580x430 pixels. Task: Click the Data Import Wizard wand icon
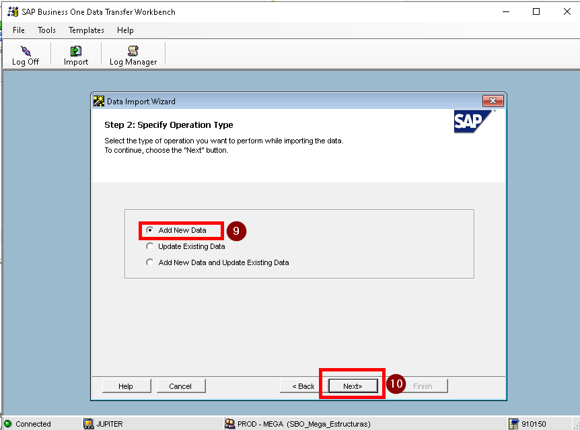[x=99, y=101]
